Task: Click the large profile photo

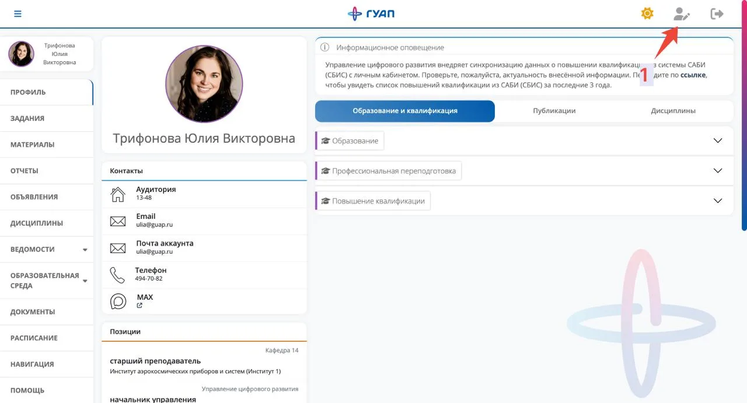Action: click(x=204, y=84)
